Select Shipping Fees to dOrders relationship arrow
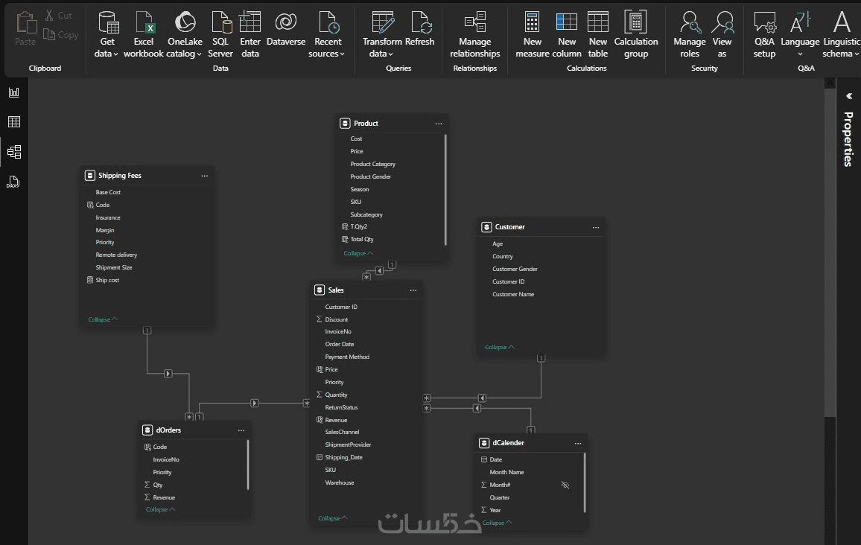Viewport: 861px width, 545px height. click(168, 374)
